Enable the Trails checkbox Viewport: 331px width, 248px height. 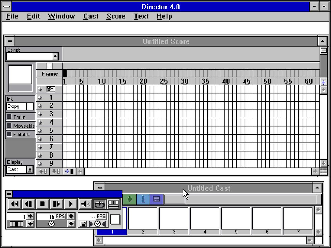click(x=9, y=117)
